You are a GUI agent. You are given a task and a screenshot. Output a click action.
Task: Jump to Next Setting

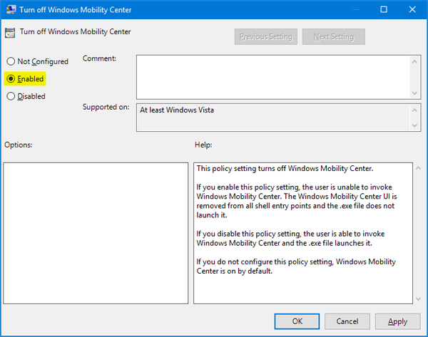[x=333, y=36]
